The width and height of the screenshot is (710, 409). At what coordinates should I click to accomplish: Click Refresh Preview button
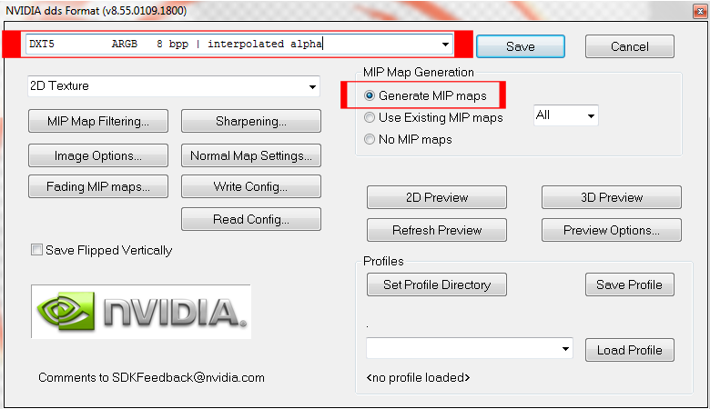437,230
